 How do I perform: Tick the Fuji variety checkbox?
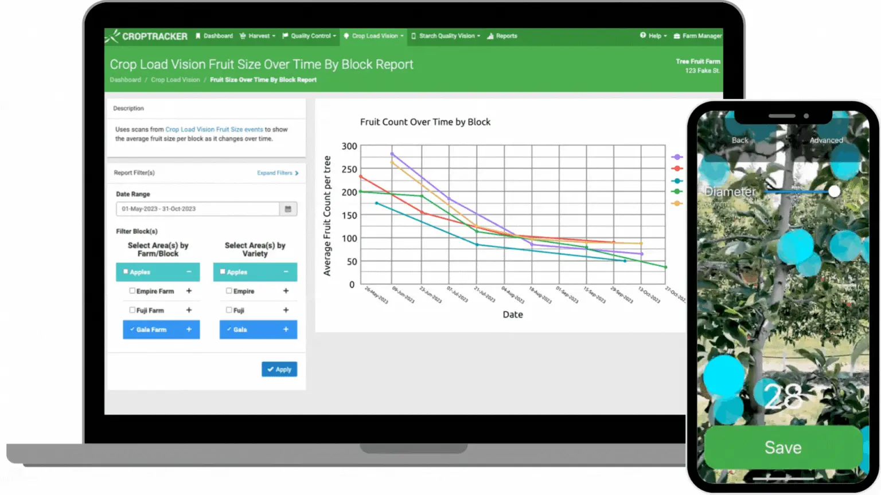[229, 310]
